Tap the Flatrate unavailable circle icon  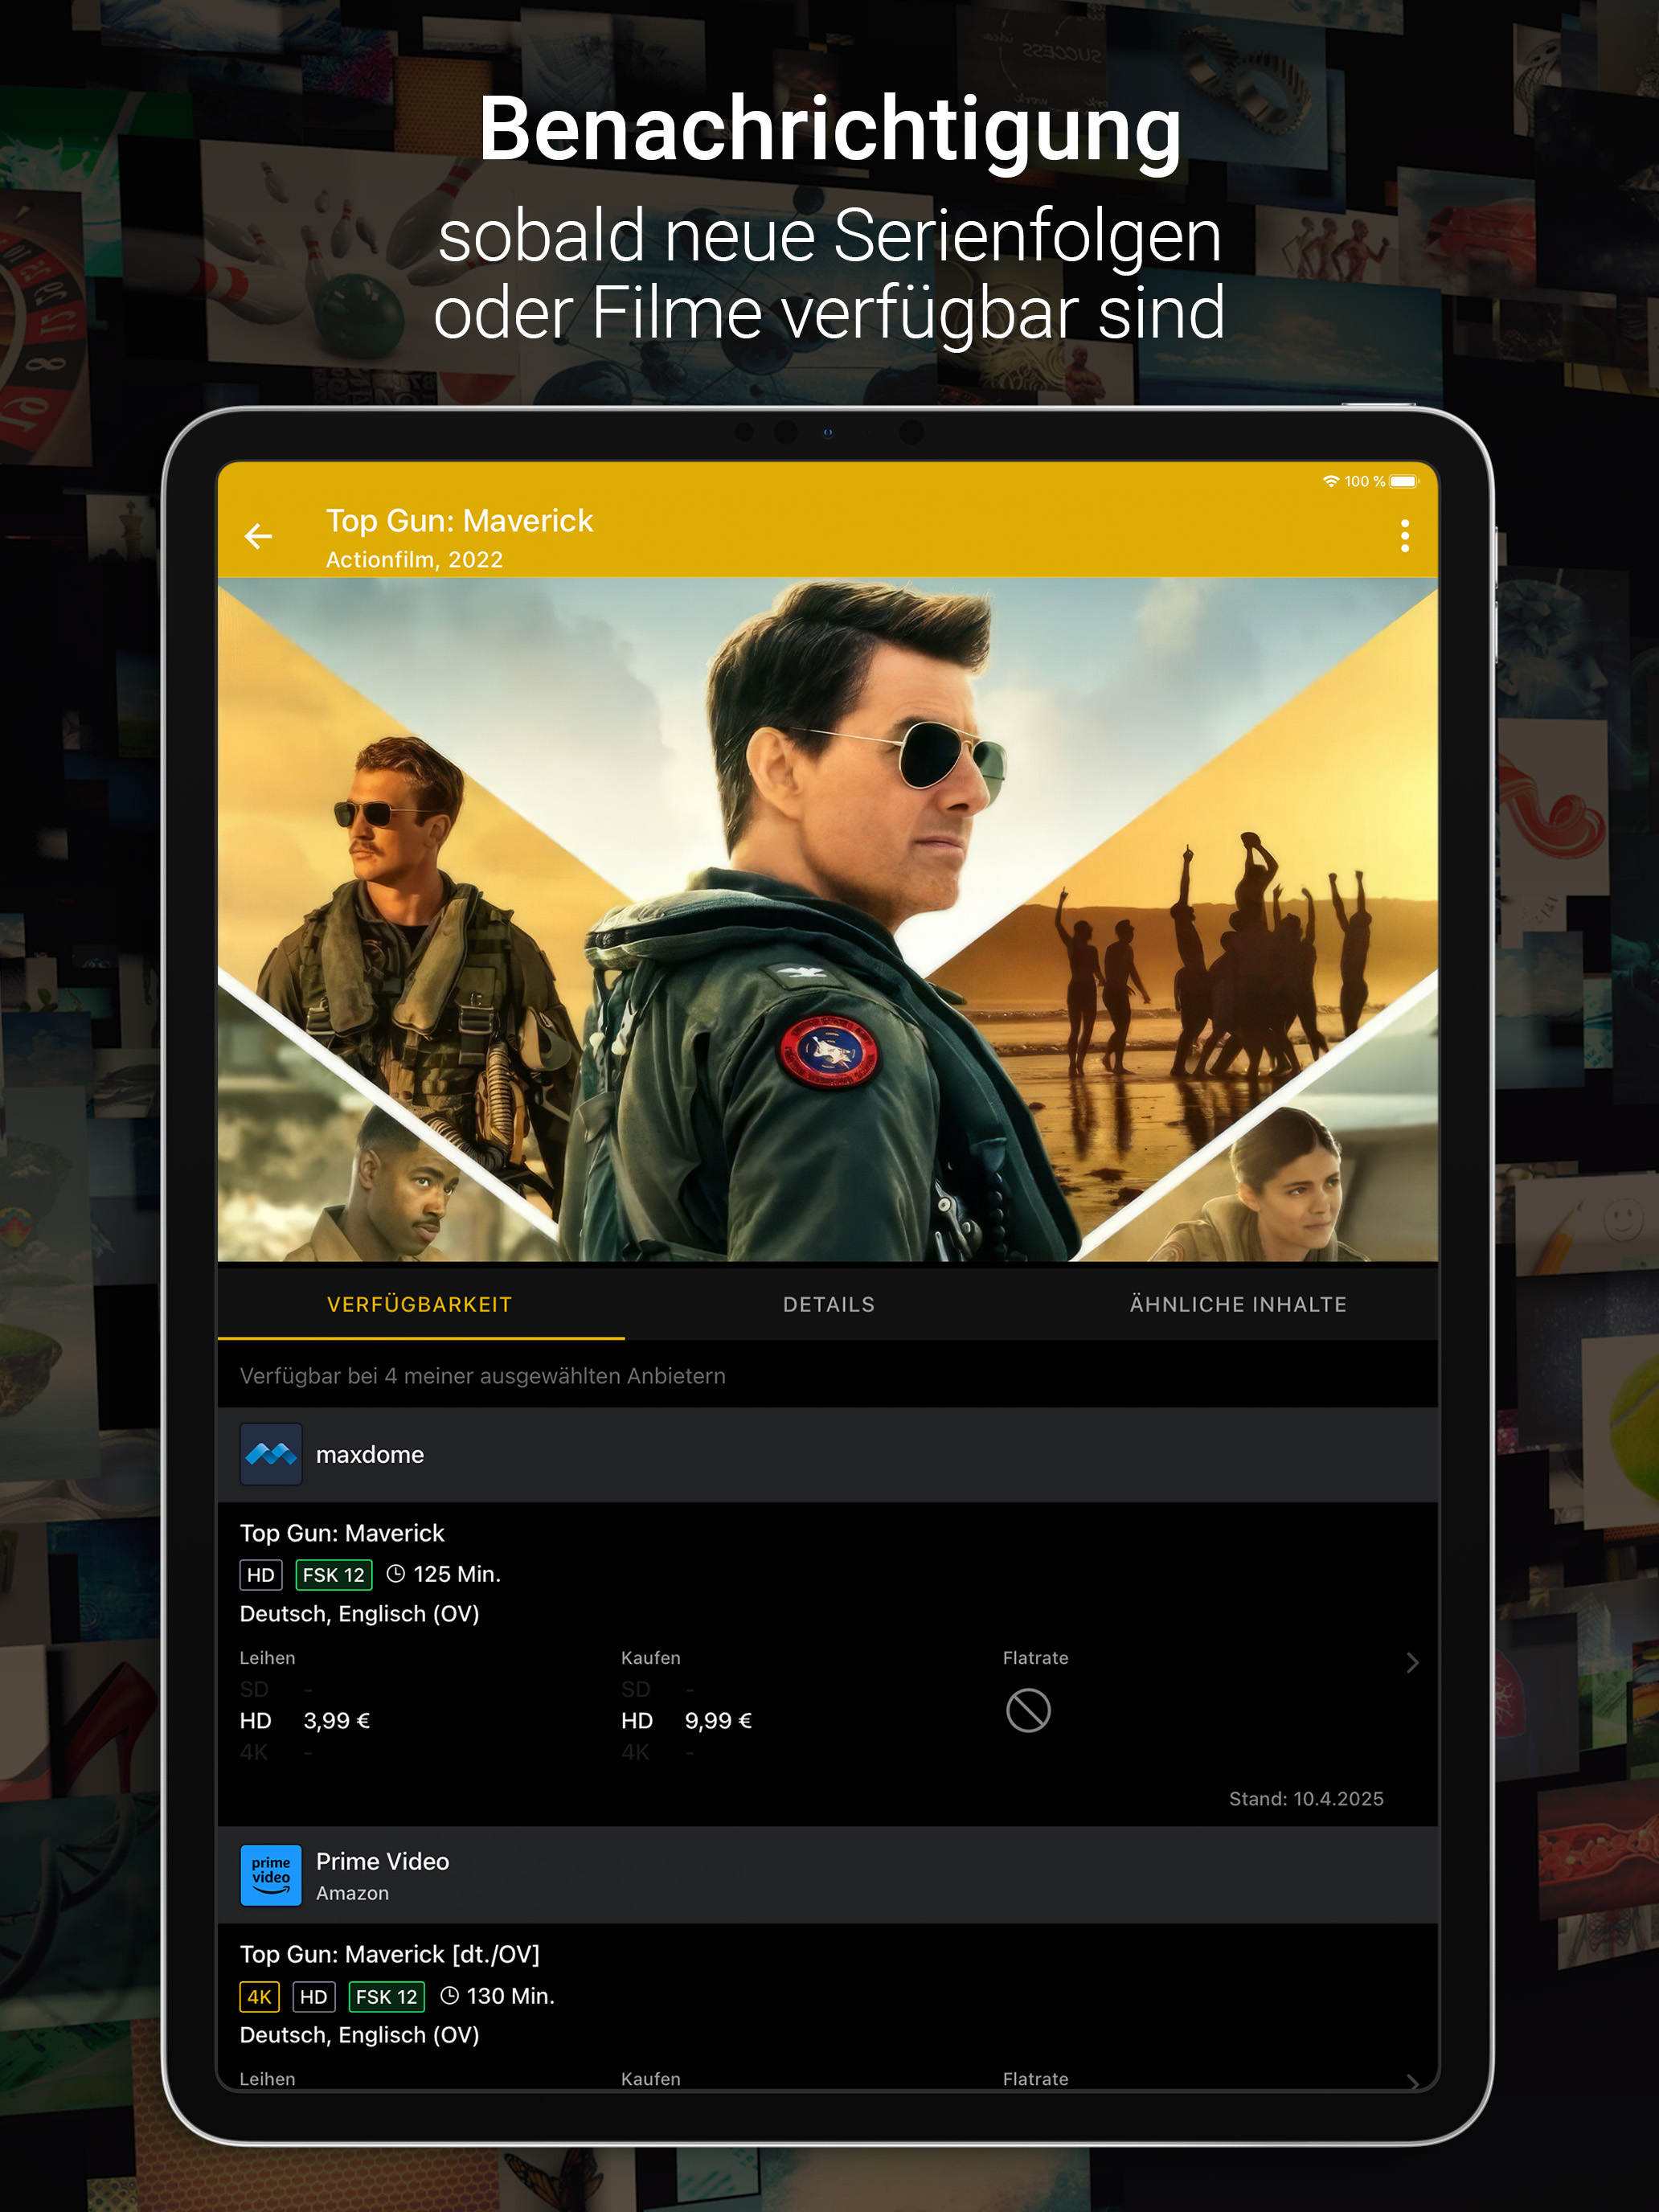[1027, 1710]
